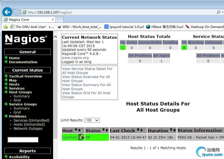Image resolution: width=224 pixels, height=159 pixels.
Task: Sort Host column ascending arrow
Action: [76, 130]
